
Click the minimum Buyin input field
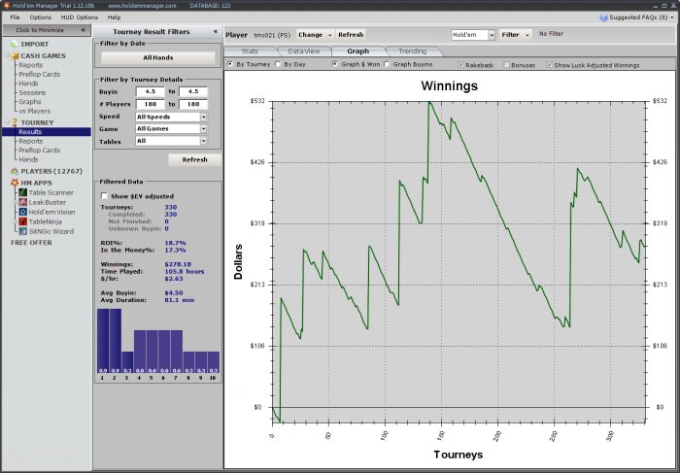tap(152, 91)
